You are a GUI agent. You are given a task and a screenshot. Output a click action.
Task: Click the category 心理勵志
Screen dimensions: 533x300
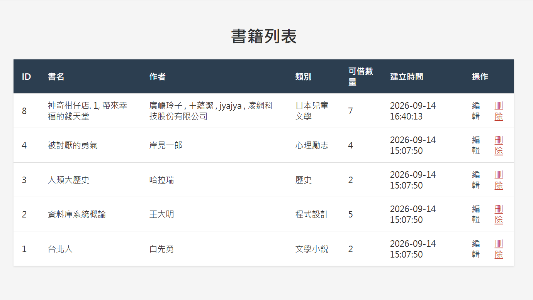point(312,145)
